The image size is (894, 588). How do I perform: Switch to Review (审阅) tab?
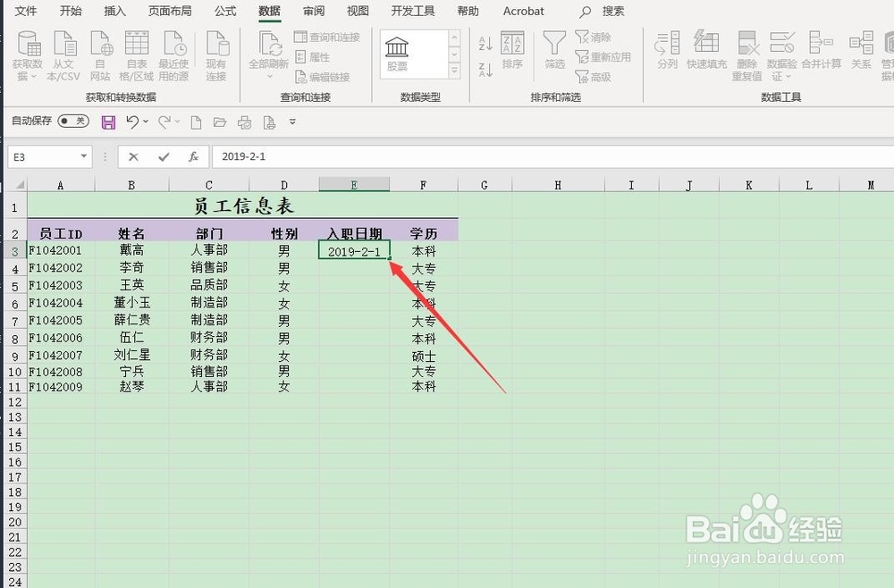(x=314, y=11)
